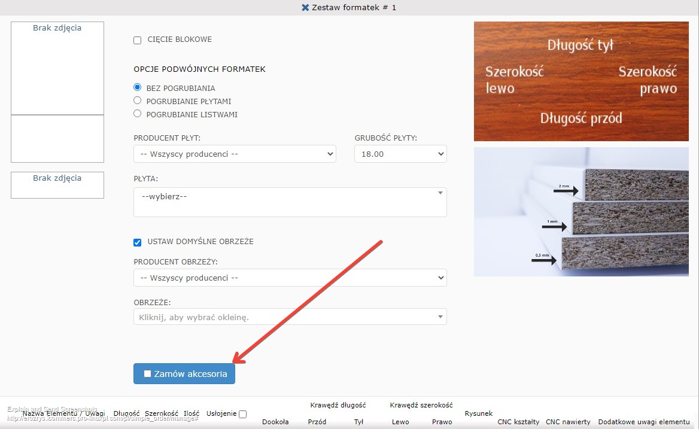This screenshot has width=699, height=429.
Task: Uncheck Ustaw domyślne obrzeże checkbox
Action: [138, 242]
